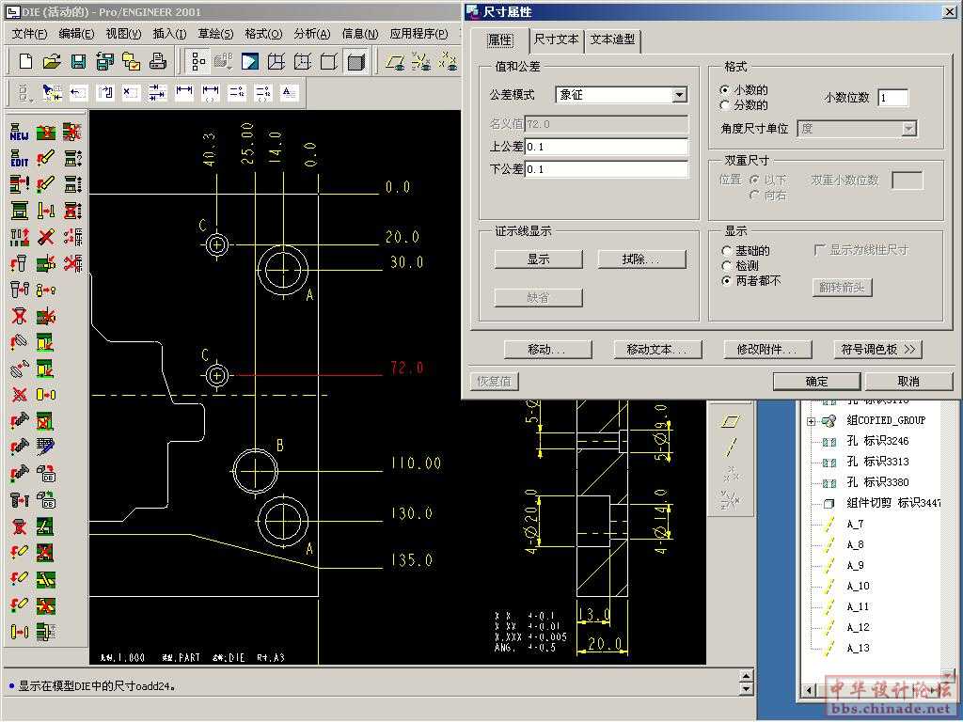Click the clean dimensions icon
The image size is (963, 722).
157,93
